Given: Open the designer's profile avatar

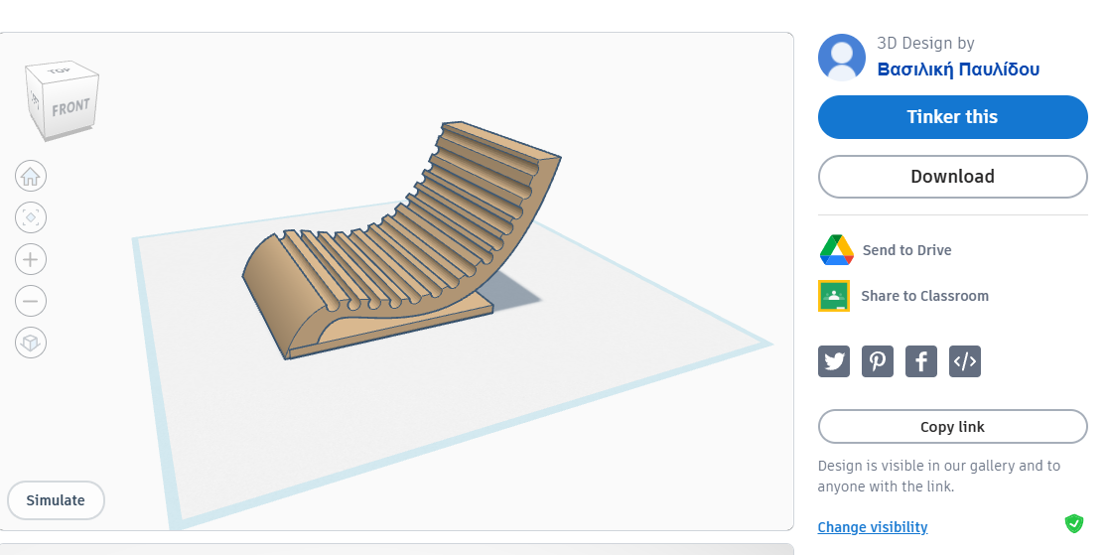Looking at the screenshot, I should (x=841, y=57).
